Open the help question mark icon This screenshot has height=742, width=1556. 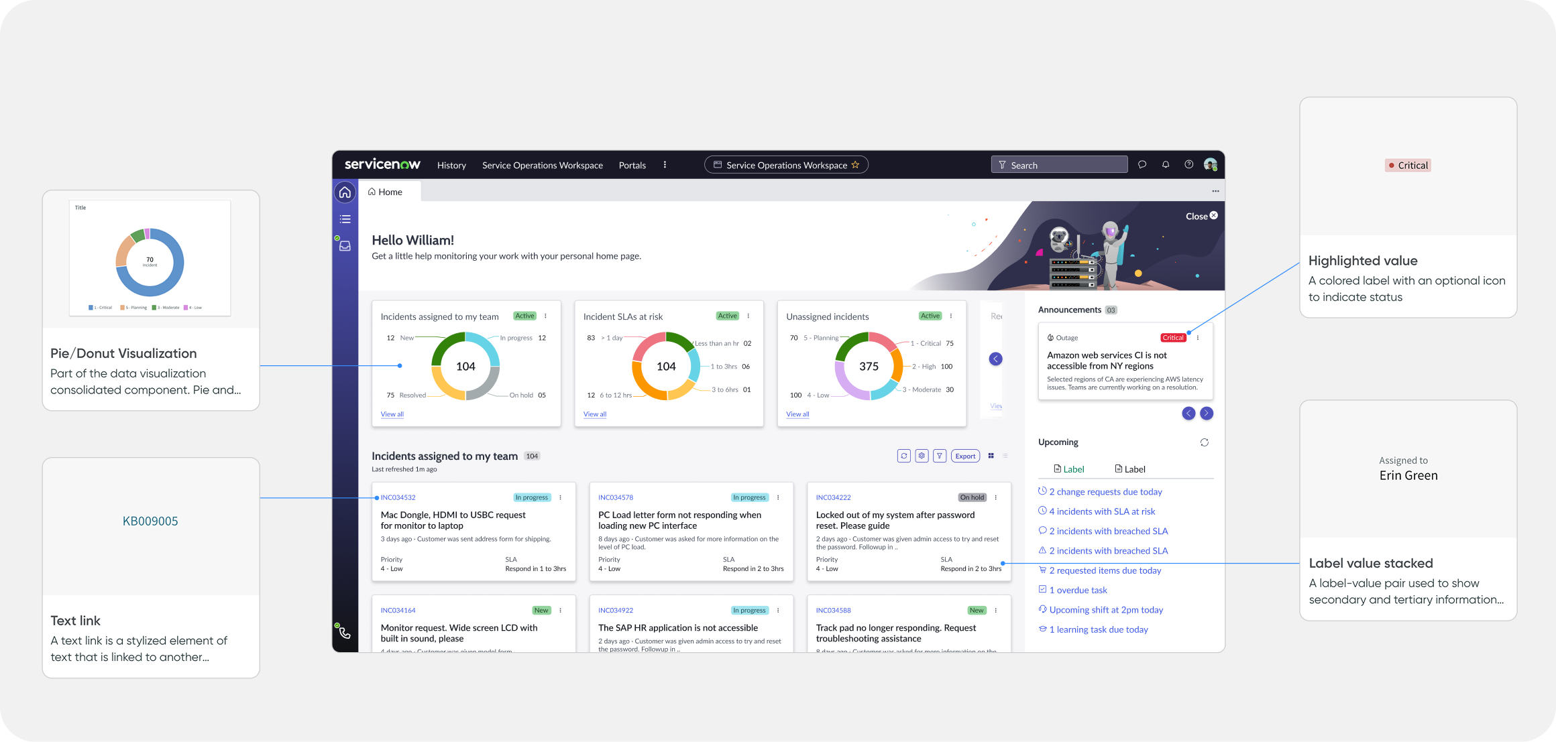(1188, 165)
